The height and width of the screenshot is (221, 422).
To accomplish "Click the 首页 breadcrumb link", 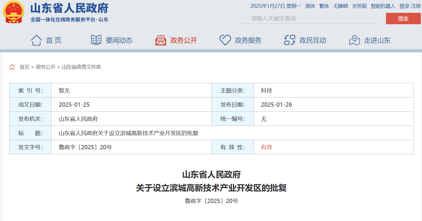I will [24, 67].
